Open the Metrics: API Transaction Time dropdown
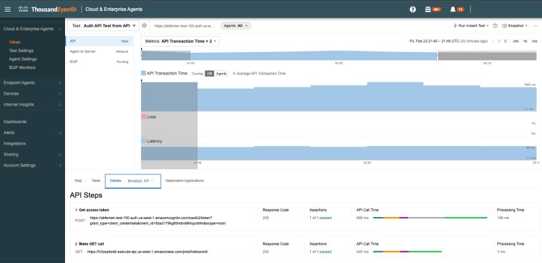This screenshot has height=263, width=542. click(180, 41)
